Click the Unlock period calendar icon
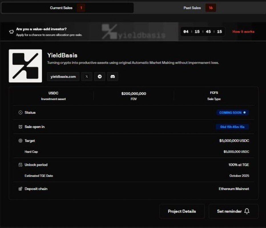The image size is (266, 228). coord(20,165)
